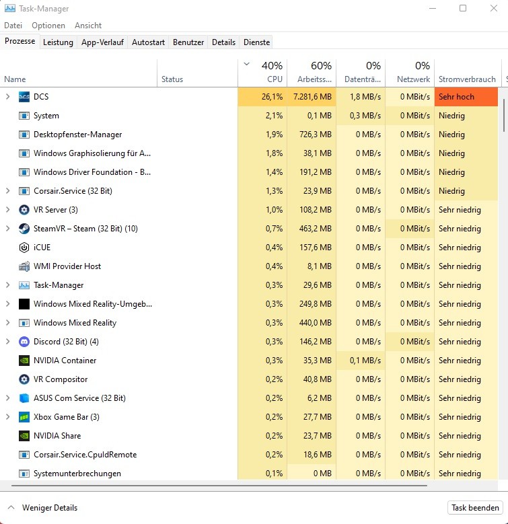The height and width of the screenshot is (524, 508).
Task: Sort by the CPU column header
Action: pyautogui.click(x=262, y=73)
